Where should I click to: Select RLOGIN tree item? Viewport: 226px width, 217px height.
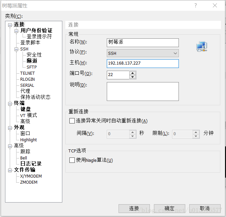point(27,79)
